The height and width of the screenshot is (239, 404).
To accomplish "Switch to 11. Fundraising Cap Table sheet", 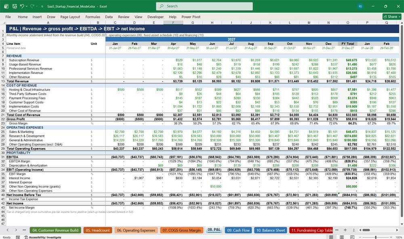I will (x=311, y=230).
